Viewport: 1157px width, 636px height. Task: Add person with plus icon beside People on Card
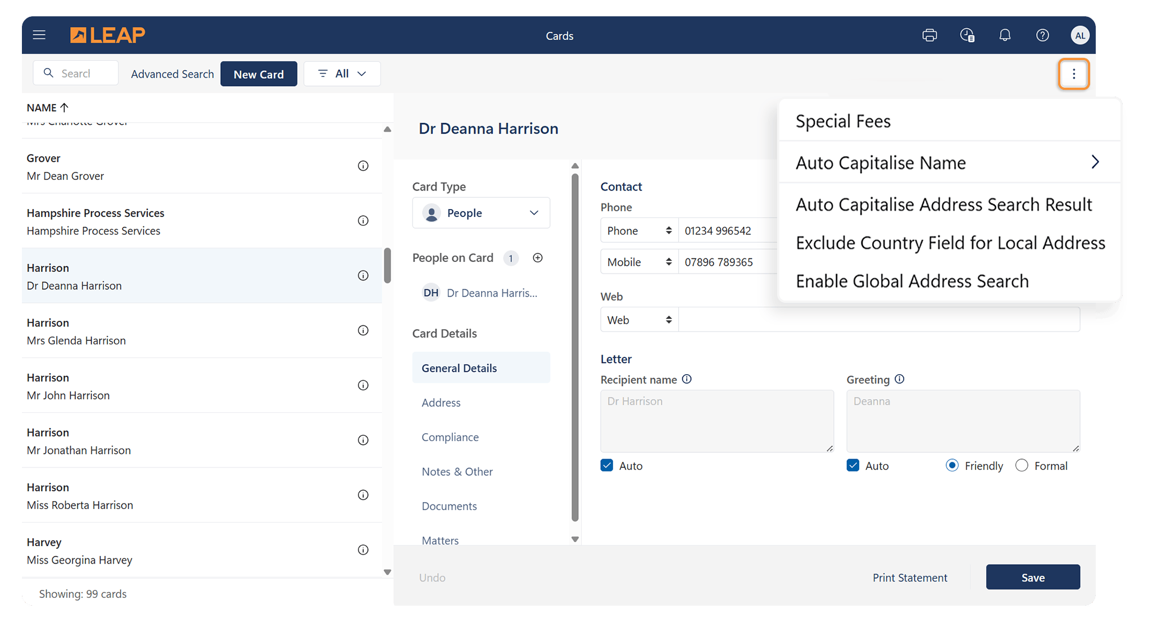[538, 258]
